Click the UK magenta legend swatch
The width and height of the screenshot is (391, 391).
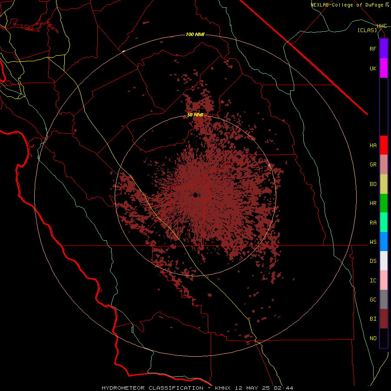pos(384,68)
